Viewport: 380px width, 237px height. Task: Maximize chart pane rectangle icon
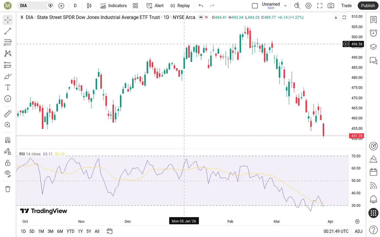click(x=344, y=17)
